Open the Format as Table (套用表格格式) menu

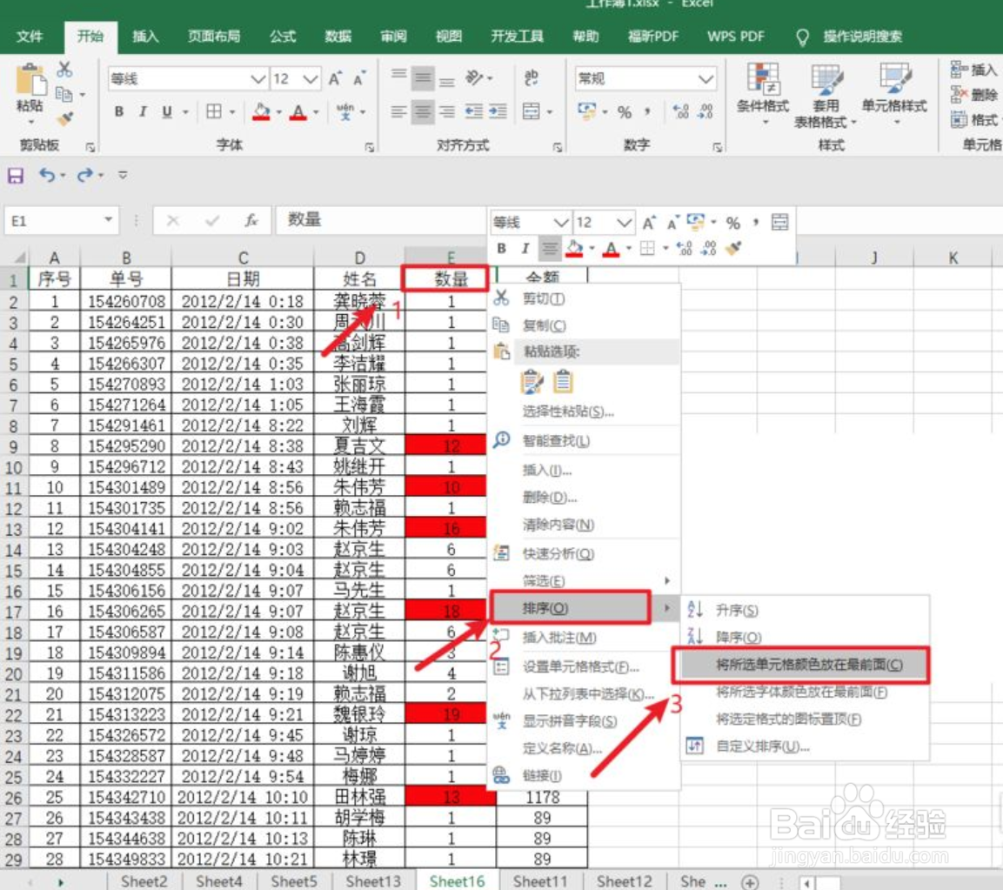click(x=826, y=95)
